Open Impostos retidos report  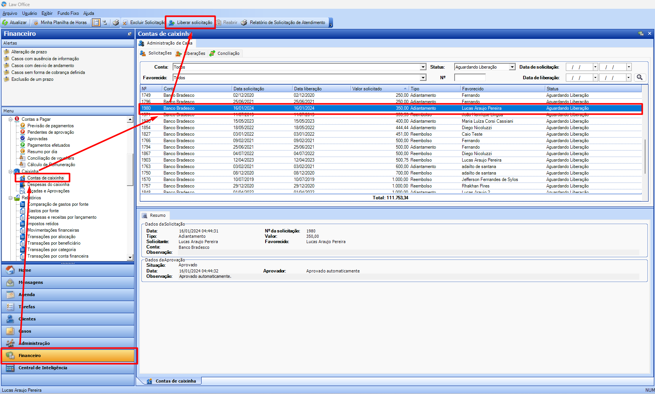pyautogui.click(x=43, y=224)
